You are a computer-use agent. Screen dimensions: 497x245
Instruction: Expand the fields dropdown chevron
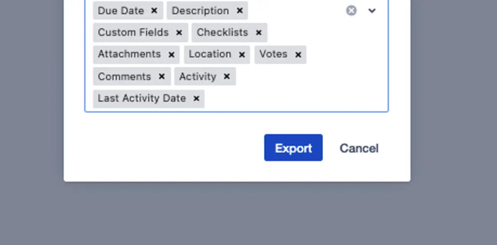coord(372,11)
